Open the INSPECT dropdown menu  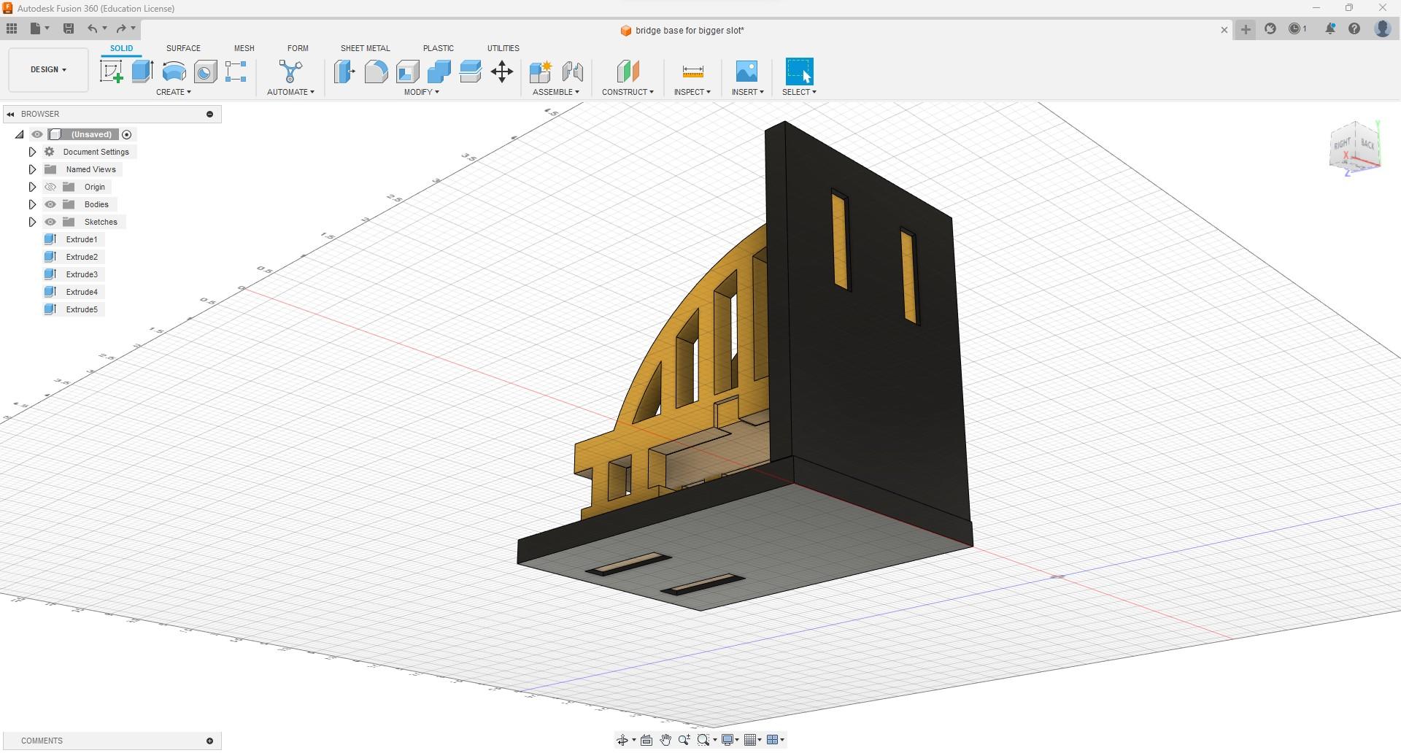coord(692,92)
